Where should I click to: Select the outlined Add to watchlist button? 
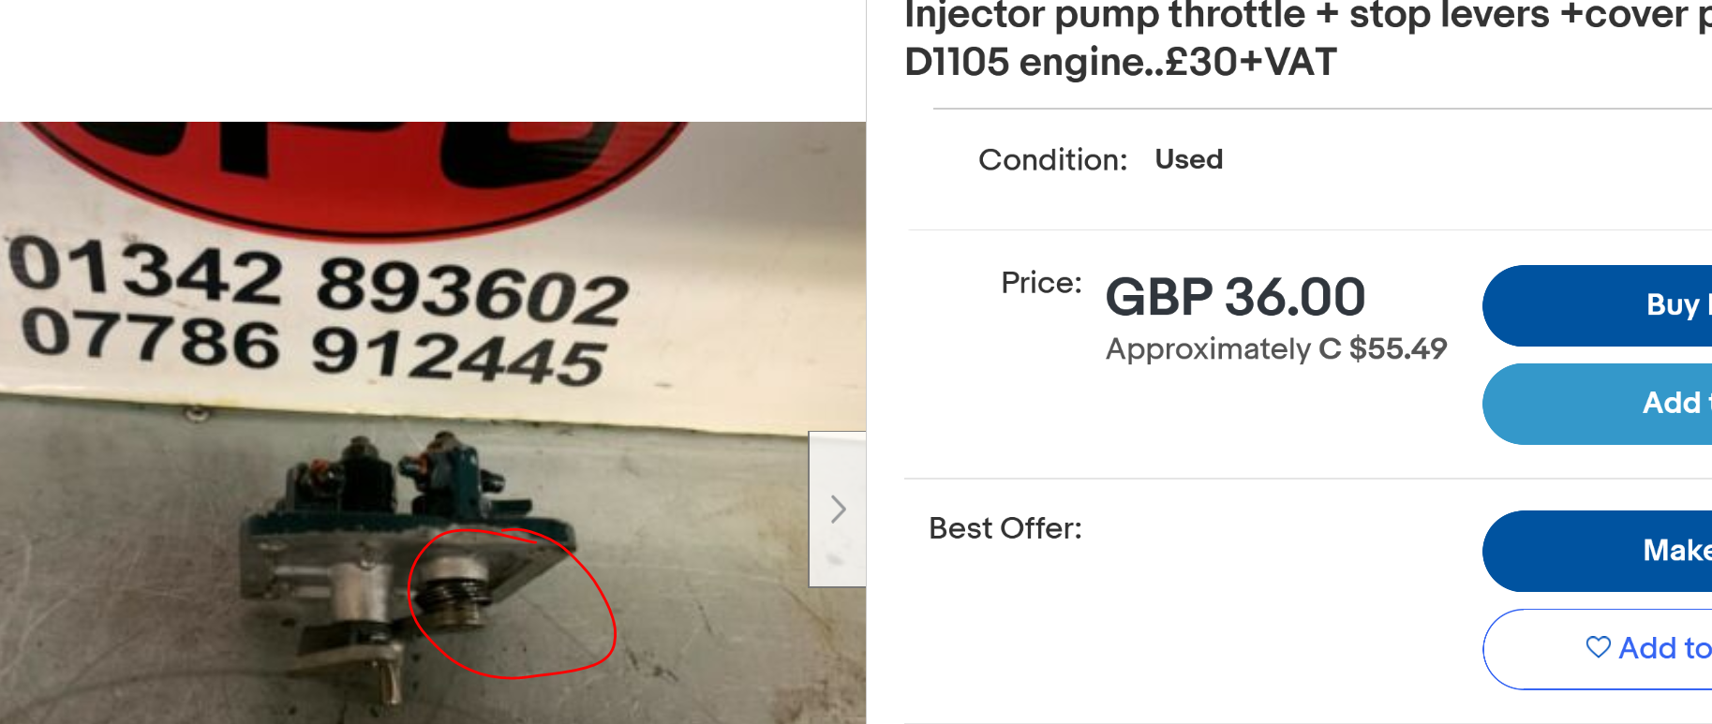click(1598, 649)
